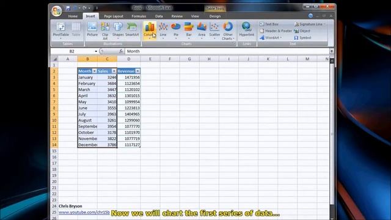Open the Scatter chart menu
This screenshot has height=220, width=391.
pyautogui.click(x=214, y=31)
